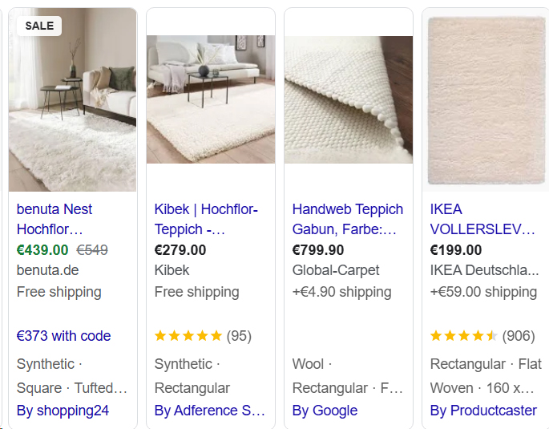Click the €799.90 price of Handweb Teppich
Viewport: 549px width, 429px height.
pos(318,250)
